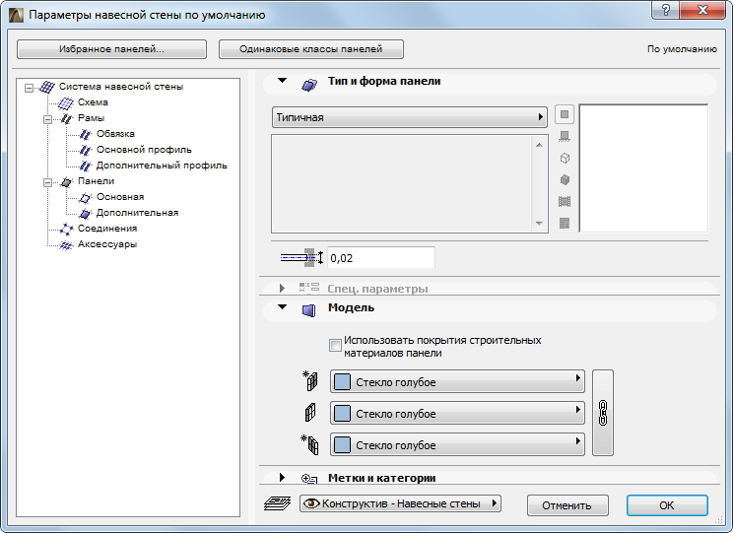Select Основная panel item
Viewport: 733px width, 533px height.
pos(120,197)
